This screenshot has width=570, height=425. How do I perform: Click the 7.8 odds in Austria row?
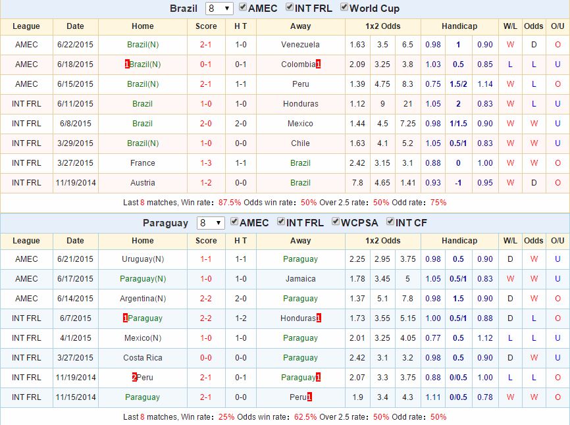coord(357,183)
